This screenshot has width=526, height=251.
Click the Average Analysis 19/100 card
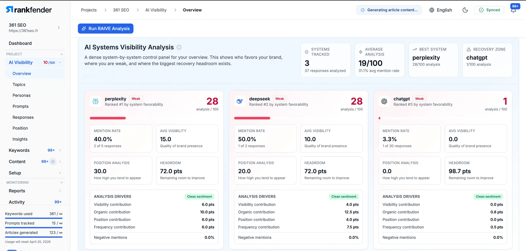point(380,60)
